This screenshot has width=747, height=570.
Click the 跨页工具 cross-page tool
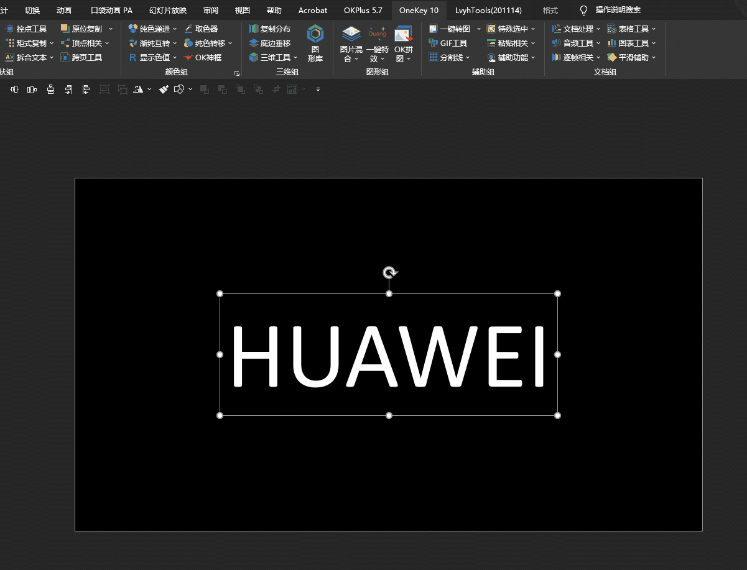pos(81,57)
